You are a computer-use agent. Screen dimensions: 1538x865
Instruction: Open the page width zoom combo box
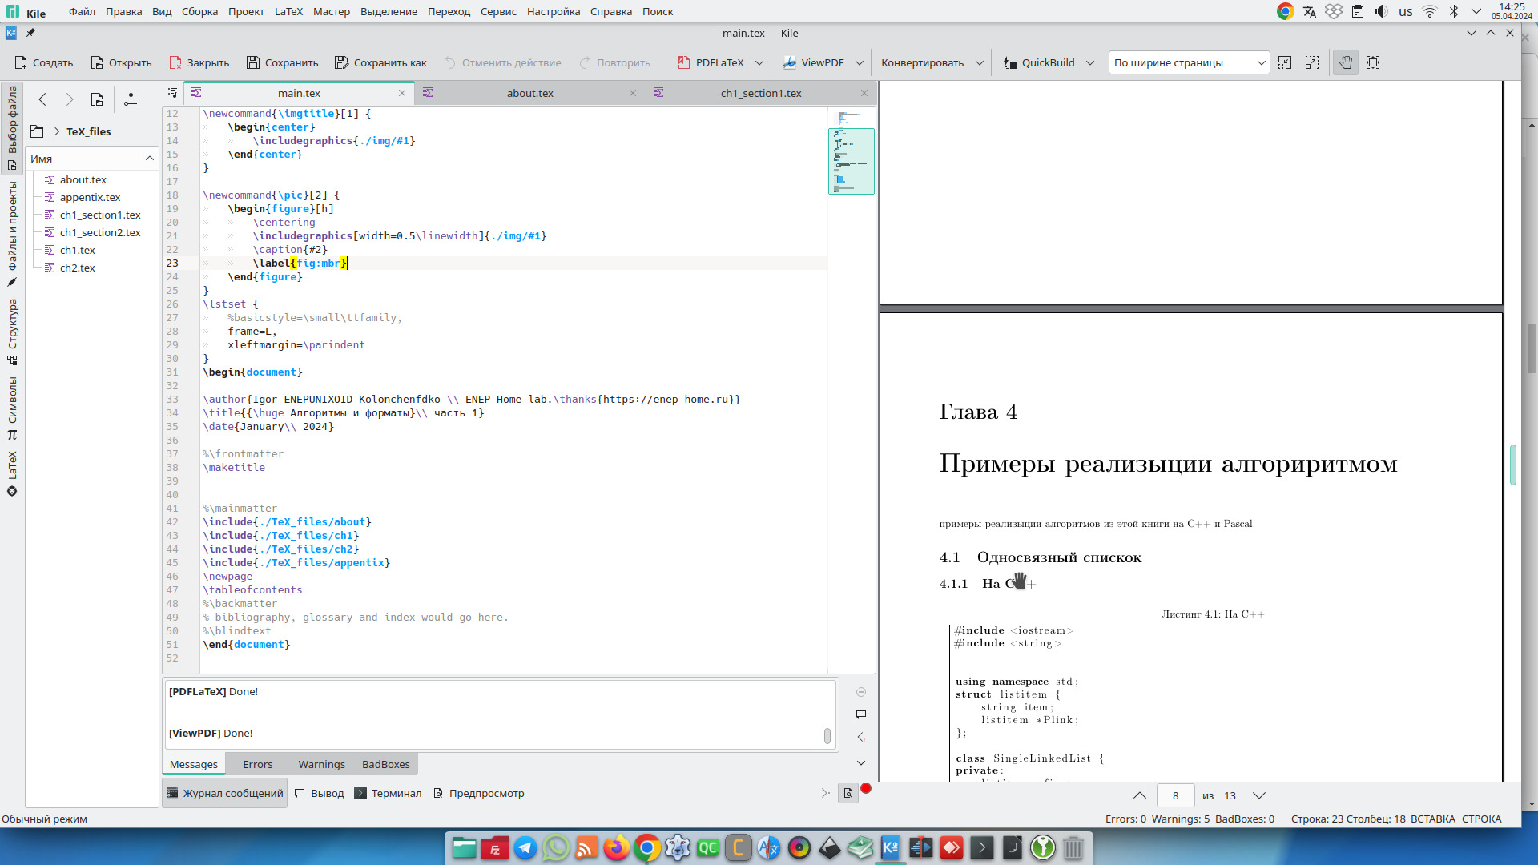[x=1189, y=62]
